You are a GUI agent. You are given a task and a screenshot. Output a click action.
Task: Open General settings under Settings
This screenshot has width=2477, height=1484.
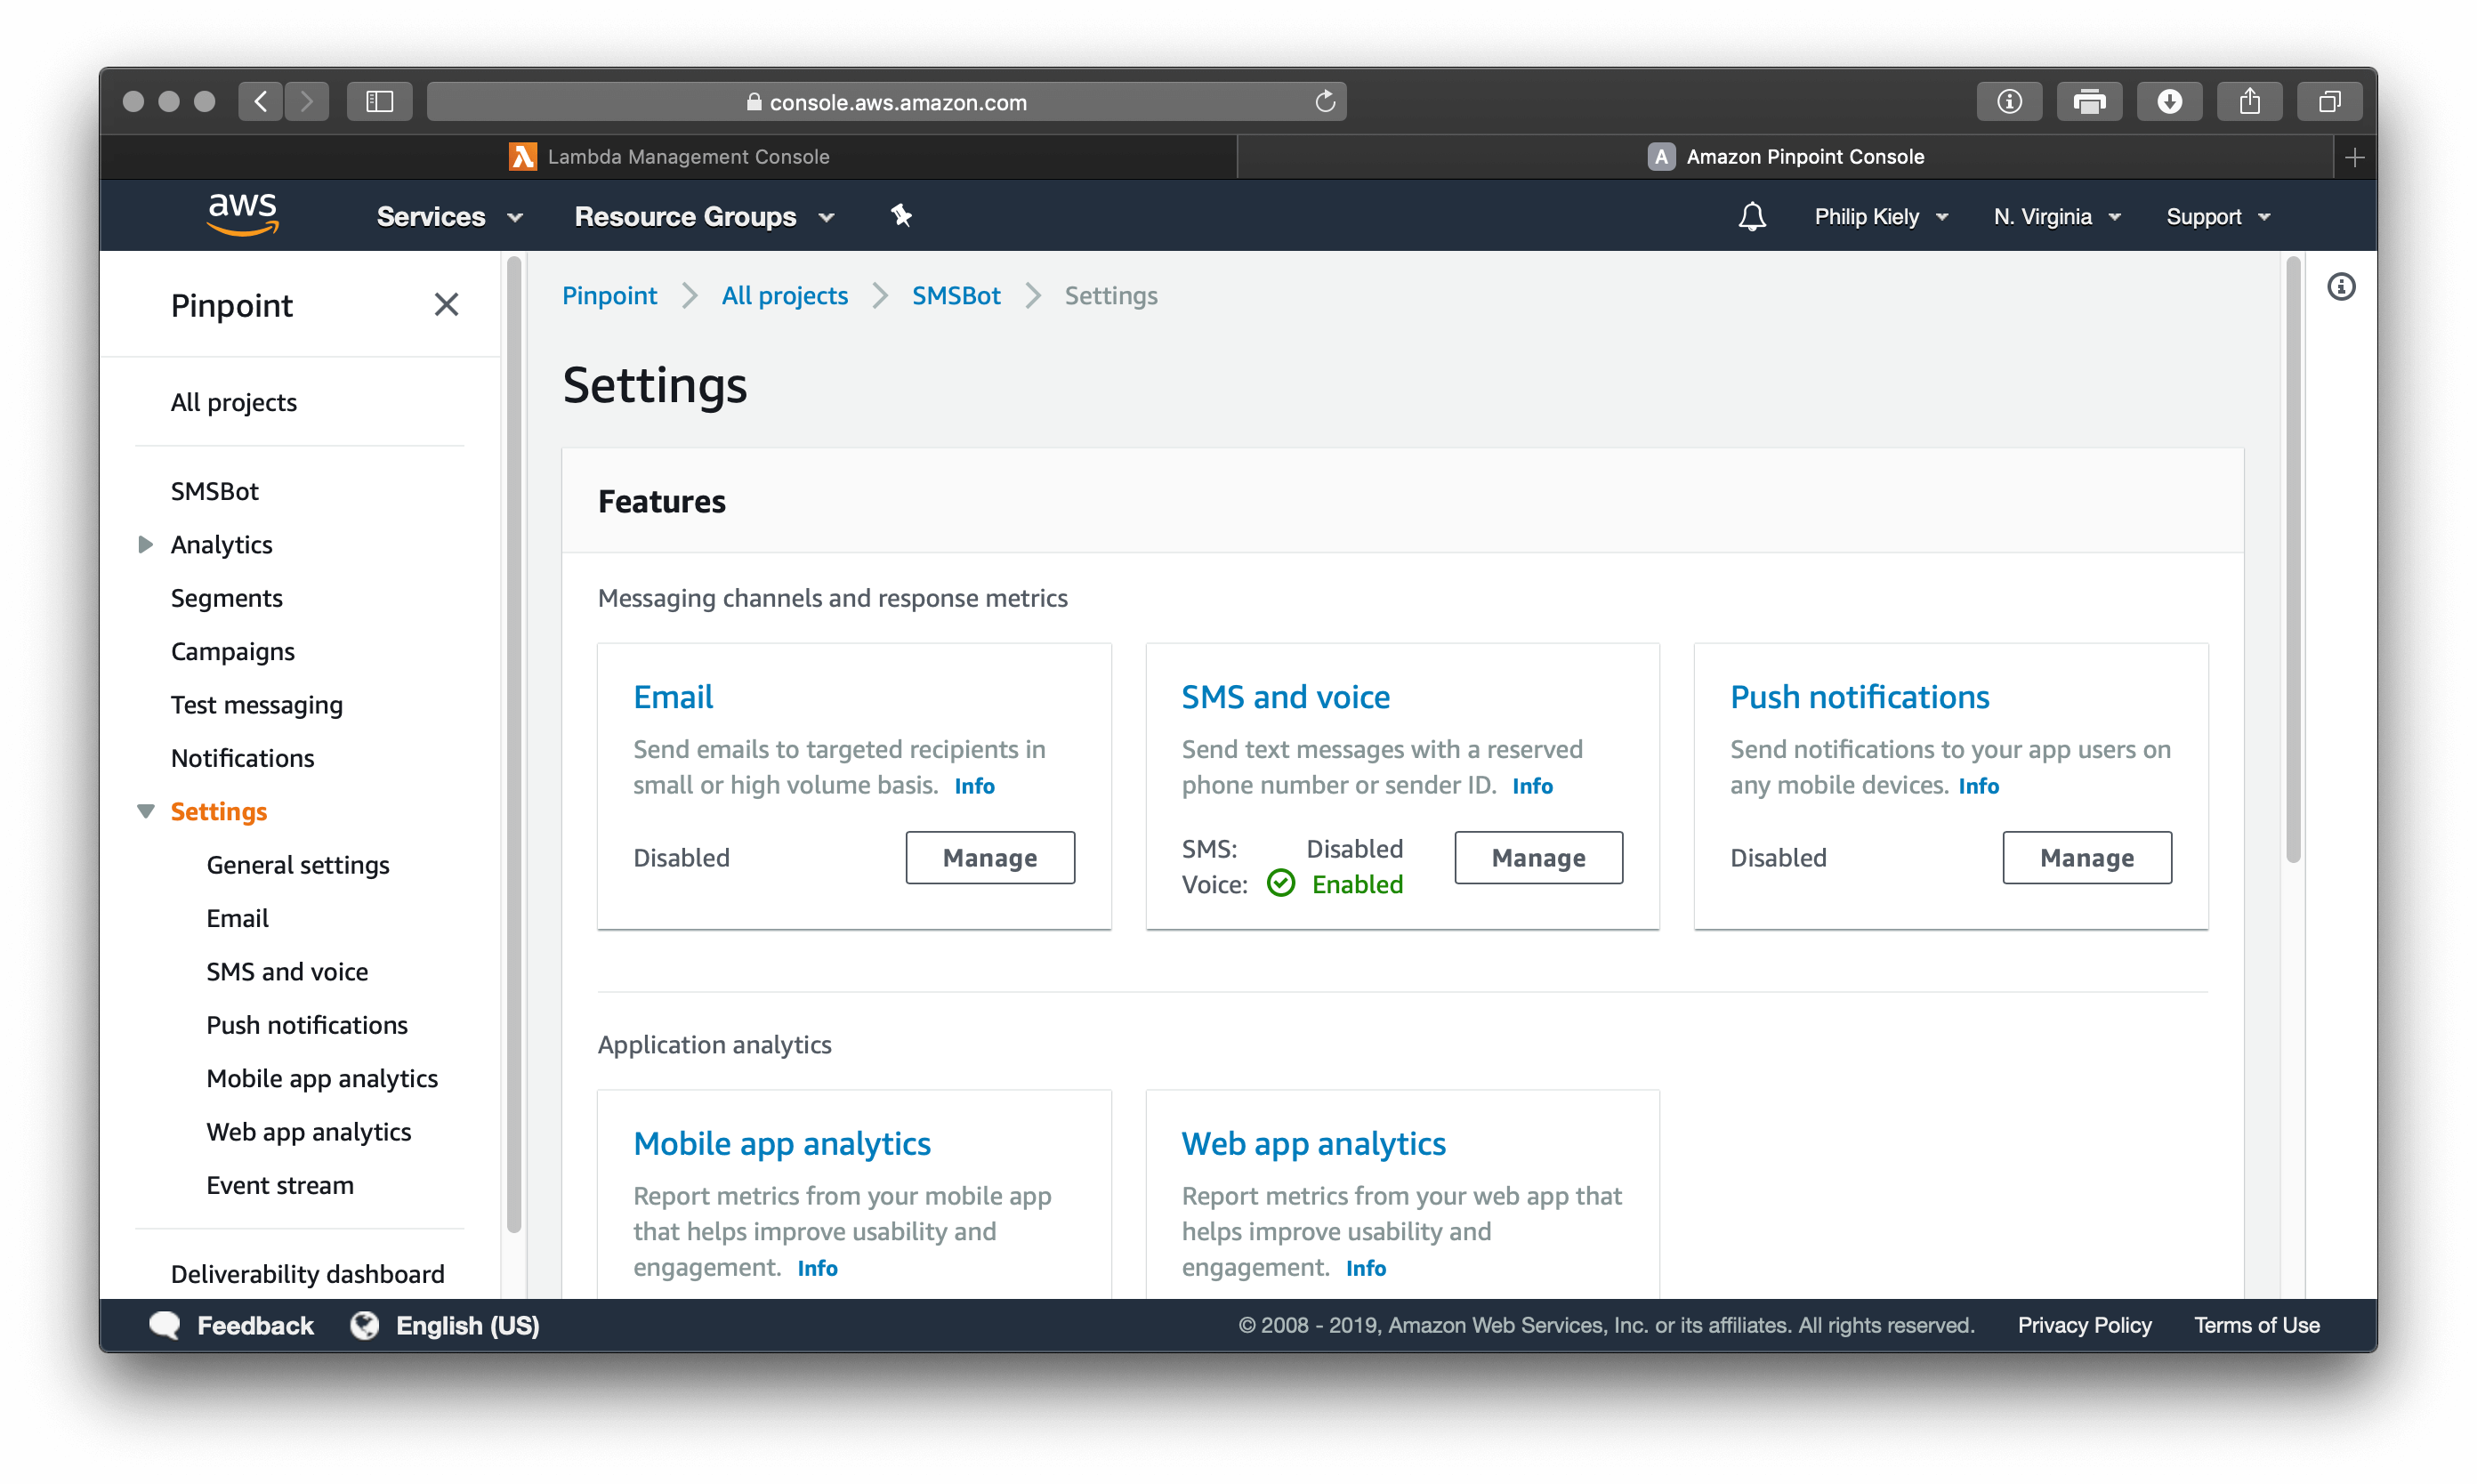coord(297,865)
